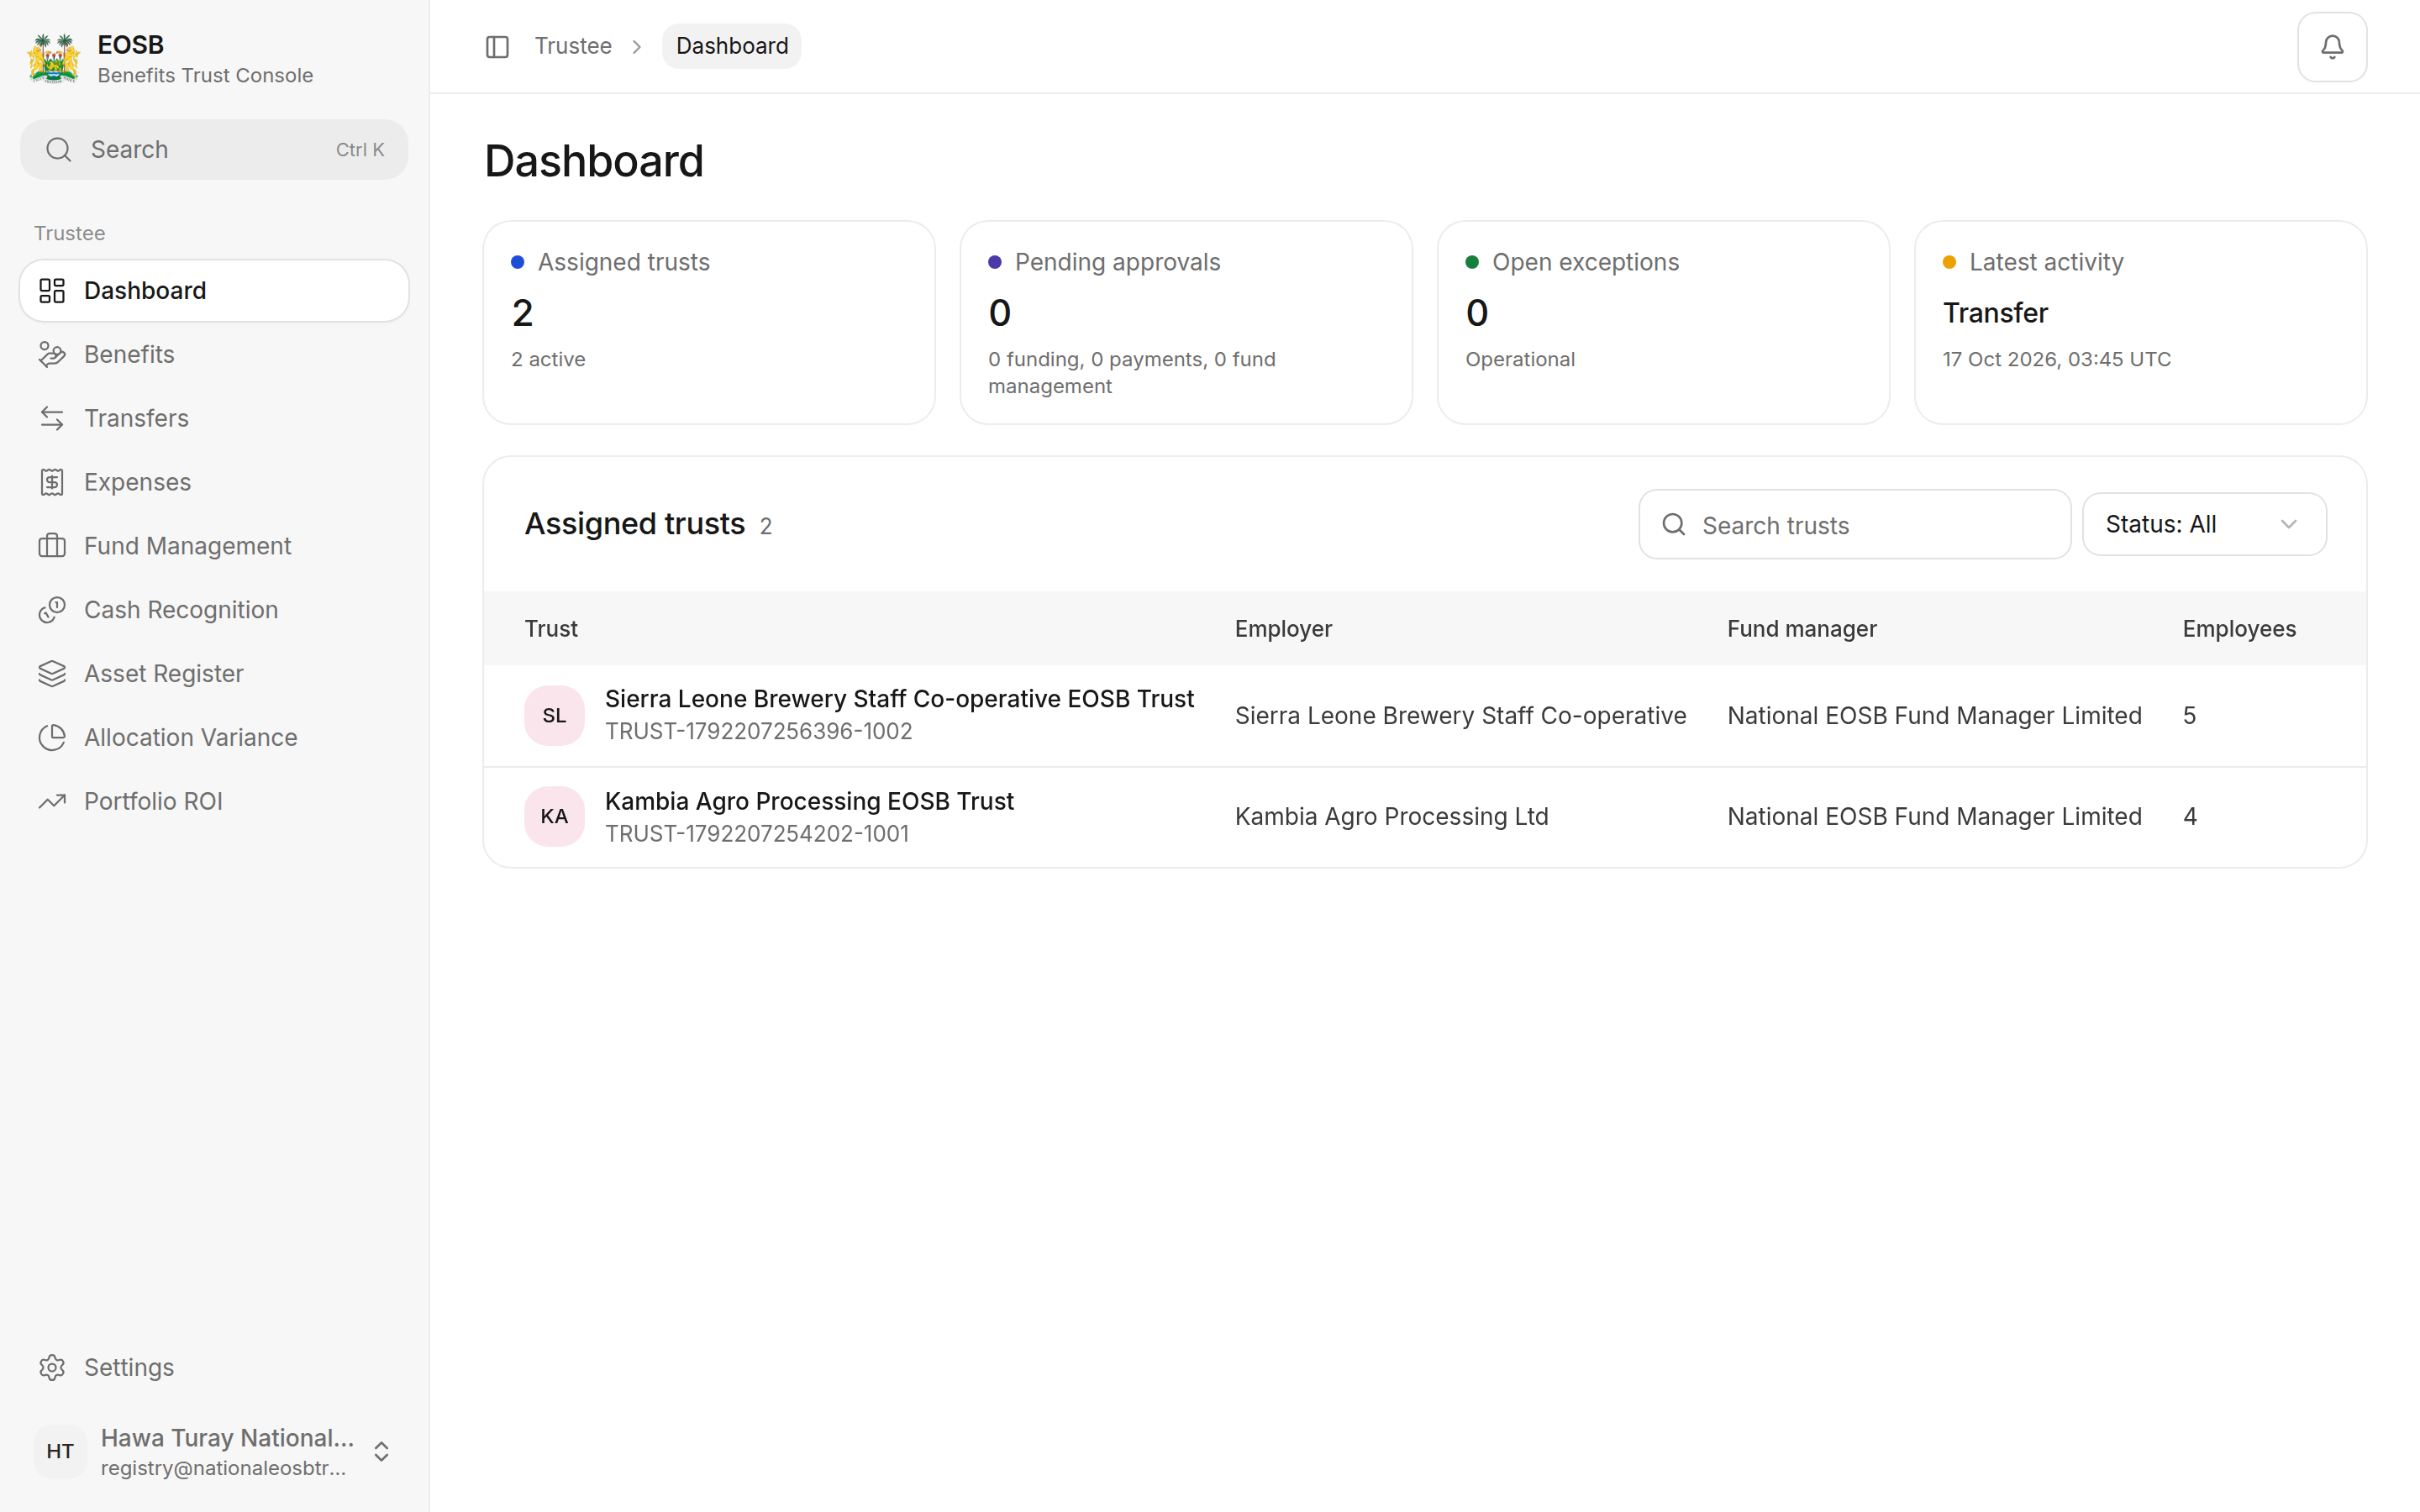Click the SL trust avatar badge
The image size is (2420, 1512).
[x=554, y=716]
